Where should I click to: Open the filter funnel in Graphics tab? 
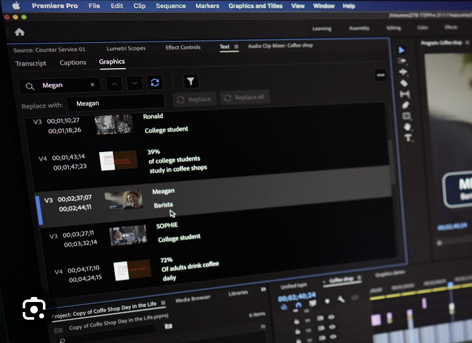click(191, 81)
